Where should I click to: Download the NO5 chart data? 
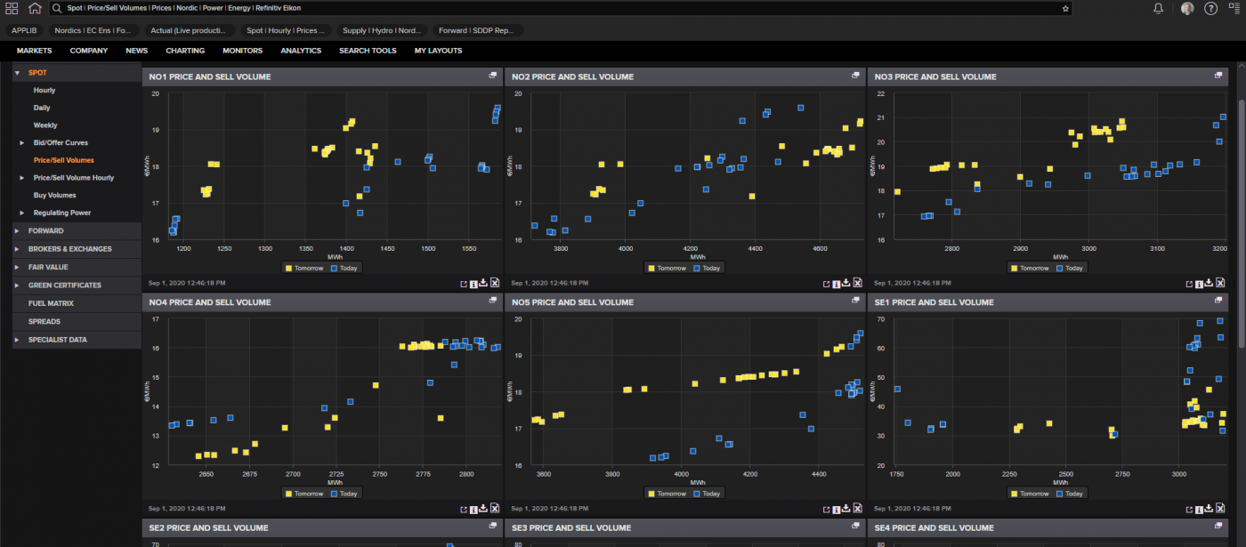(x=845, y=509)
